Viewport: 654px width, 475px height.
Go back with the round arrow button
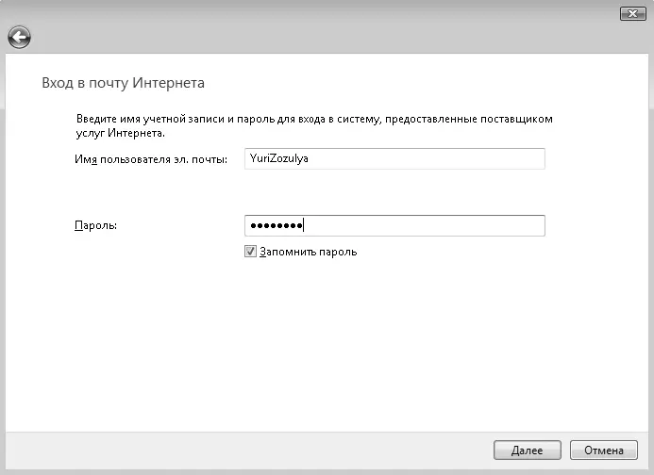coord(19,38)
